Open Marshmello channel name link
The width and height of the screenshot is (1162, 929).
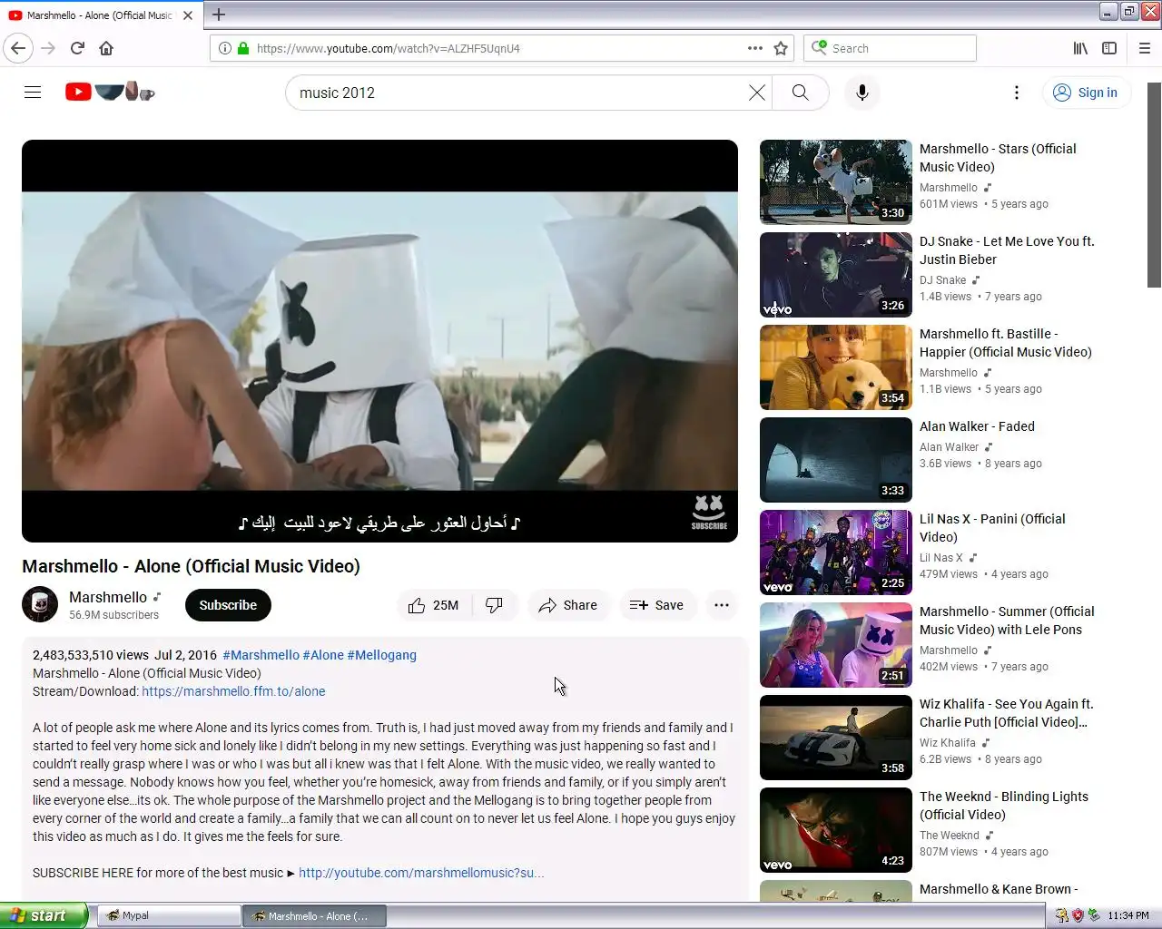pyautogui.click(x=108, y=597)
